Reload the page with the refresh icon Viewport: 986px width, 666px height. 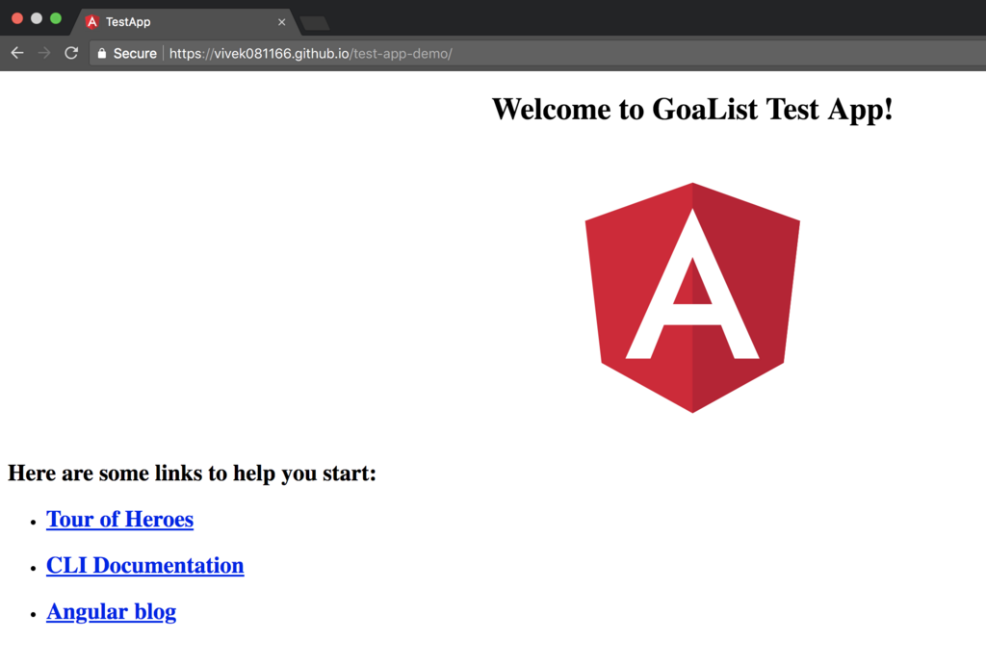[71, 53]
